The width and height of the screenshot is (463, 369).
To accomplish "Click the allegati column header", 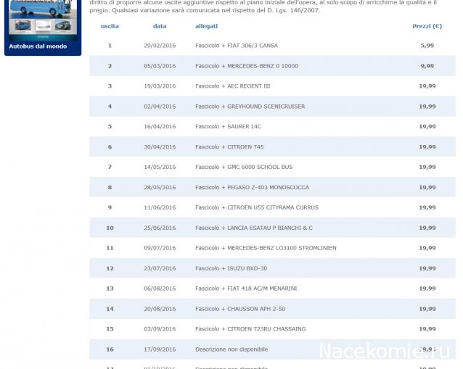I will 206,26.
